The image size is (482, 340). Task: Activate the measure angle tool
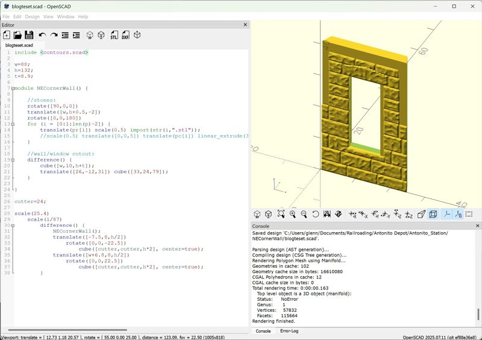339,214
